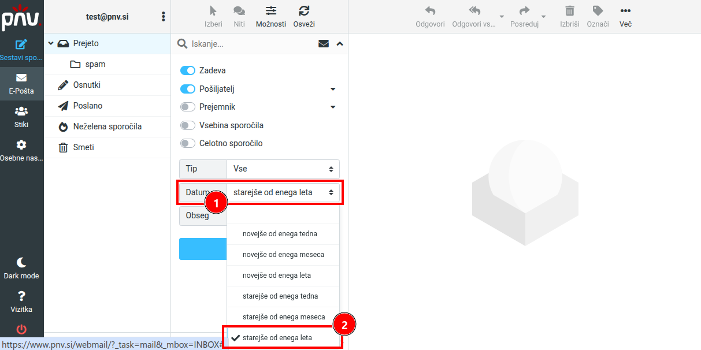Image resolution: width=701 pixels, height=350 pixels.
Task: Turn off the Zadeva toggle
Action: click(x=188, y=70)
